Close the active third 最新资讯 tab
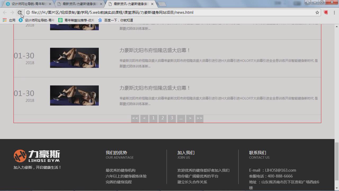The image size is (339, 191). coord(152,4)
